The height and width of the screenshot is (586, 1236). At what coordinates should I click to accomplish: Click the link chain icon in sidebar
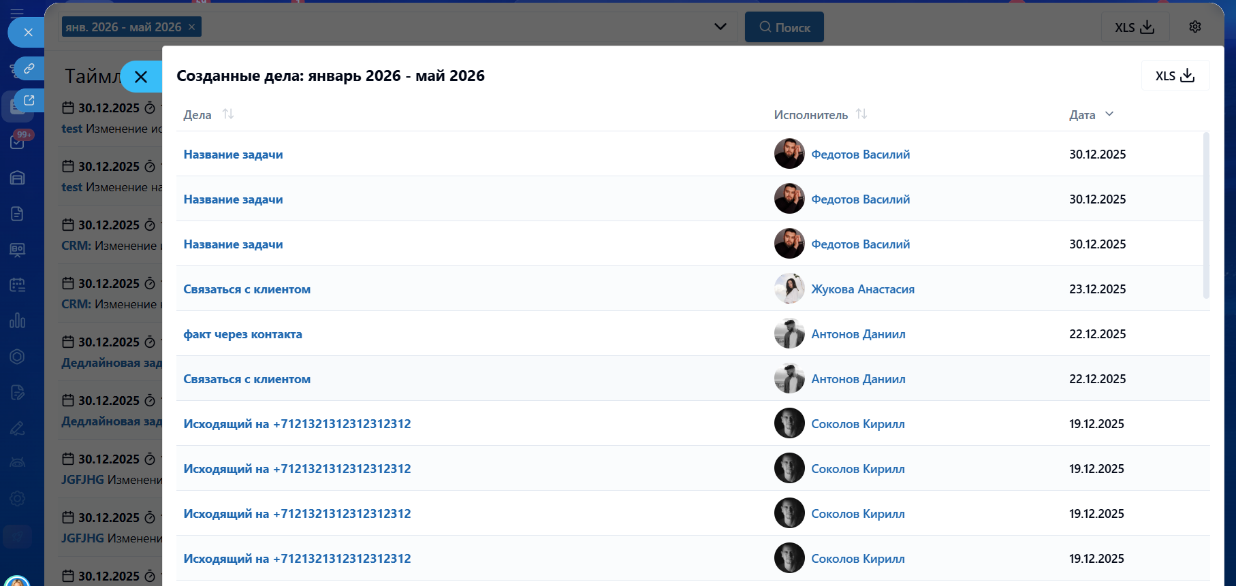coord(29,69)
